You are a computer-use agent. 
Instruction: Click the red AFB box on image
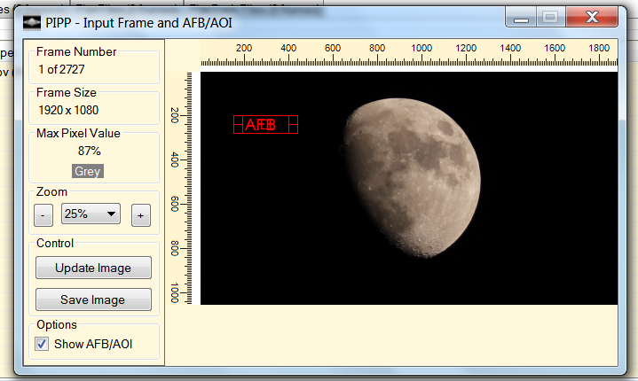tap(265, 125)
